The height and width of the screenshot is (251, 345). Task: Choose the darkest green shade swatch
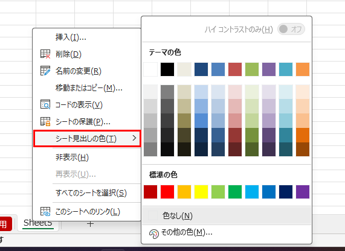tap(252, 149)
